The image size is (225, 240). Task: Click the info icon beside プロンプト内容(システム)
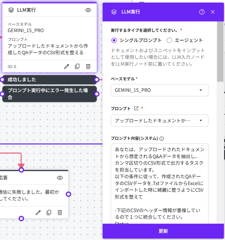162,139
